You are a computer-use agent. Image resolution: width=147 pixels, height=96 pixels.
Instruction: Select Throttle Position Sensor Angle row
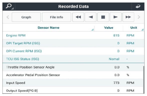[73, 67]
